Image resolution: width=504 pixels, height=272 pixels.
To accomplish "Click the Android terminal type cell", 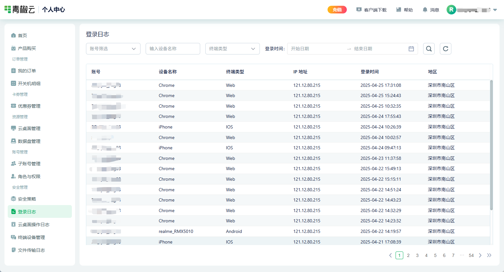I will click(x=234, y=231).
